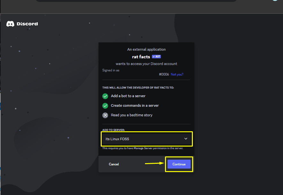The width and height of the screenshot is (283, 195).
Task: Click 'Create commands in a server' text
Action: 135,105
